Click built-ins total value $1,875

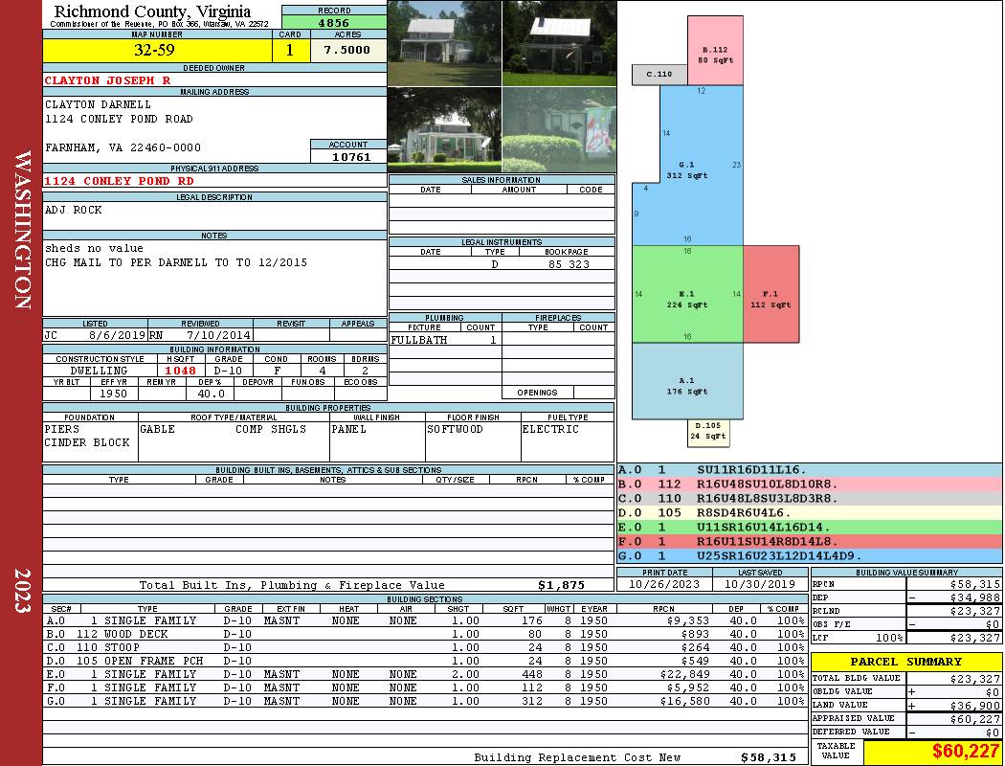[x=562, y=585]
